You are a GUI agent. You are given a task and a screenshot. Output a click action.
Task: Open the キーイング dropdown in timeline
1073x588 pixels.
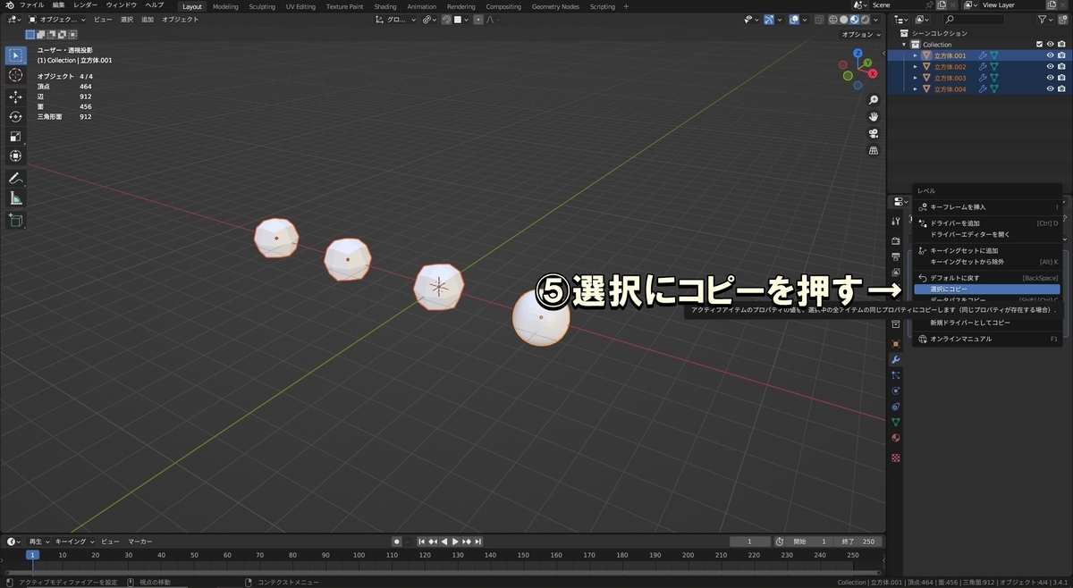coord(74,542)
